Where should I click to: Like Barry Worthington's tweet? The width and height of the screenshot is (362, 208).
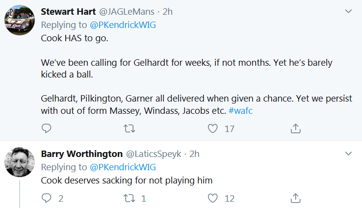point(212,198)
